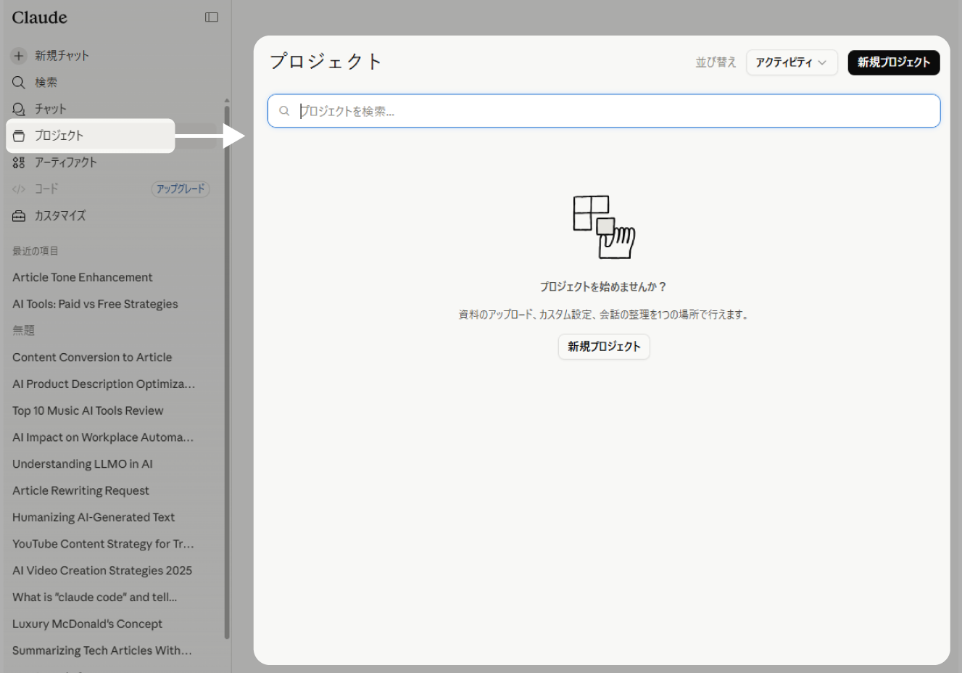Focus the プロジェクトを検索 search field
This screenshot has height=673, width=962.
pyautogui.click(x=604, y=111)
